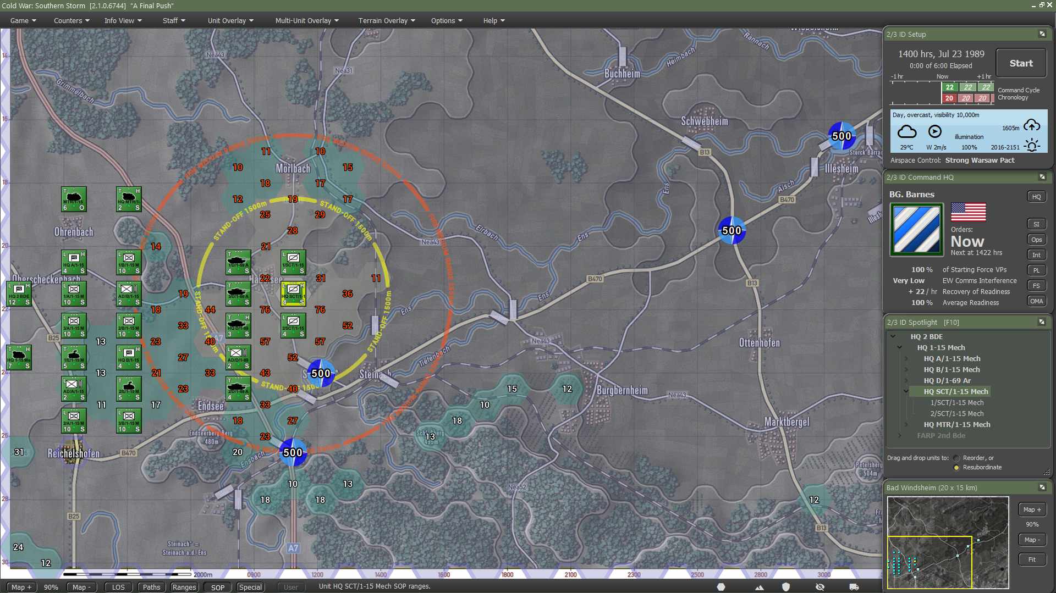The height and width of the screenshot is (593, 1056).
Task: Collapse the HQ 1-15 Mech tree node
Action: 900,347
